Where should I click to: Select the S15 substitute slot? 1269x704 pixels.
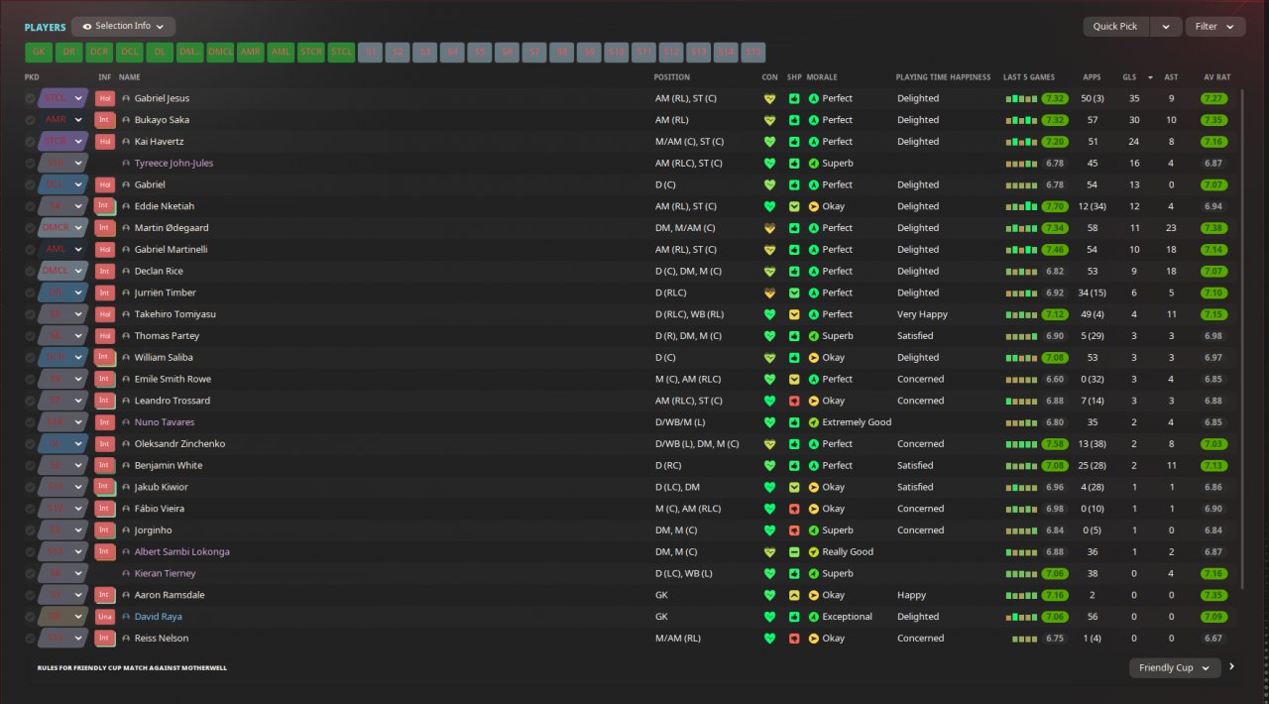pos(753,53)
